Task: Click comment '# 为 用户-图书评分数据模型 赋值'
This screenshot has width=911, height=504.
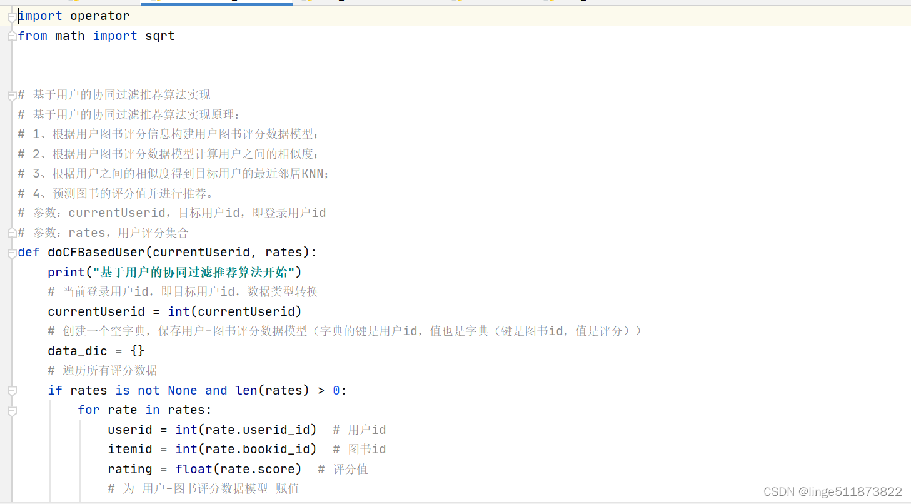Action: pos(204,489)
